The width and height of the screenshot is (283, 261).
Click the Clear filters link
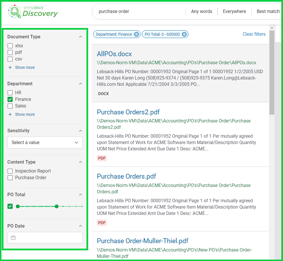pyautogui.click(x=254, y=34)
